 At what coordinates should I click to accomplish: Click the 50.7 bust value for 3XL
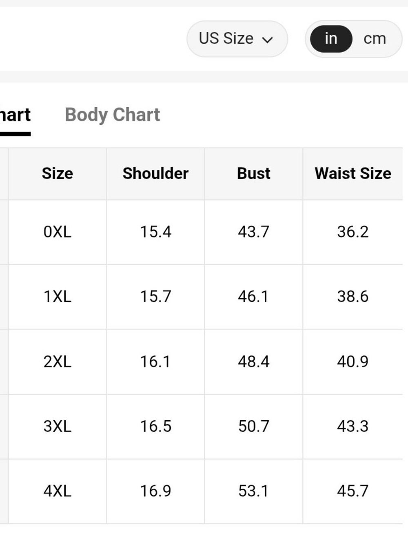[x=253, y=426]
